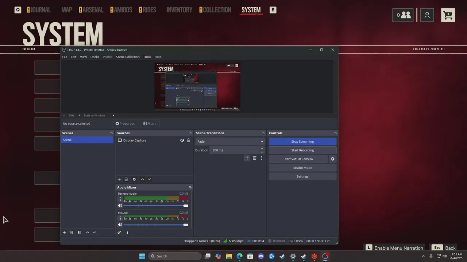Open the Mic/Aux three-dot options
The image size is (467, 262).
(x=120, y=218)
